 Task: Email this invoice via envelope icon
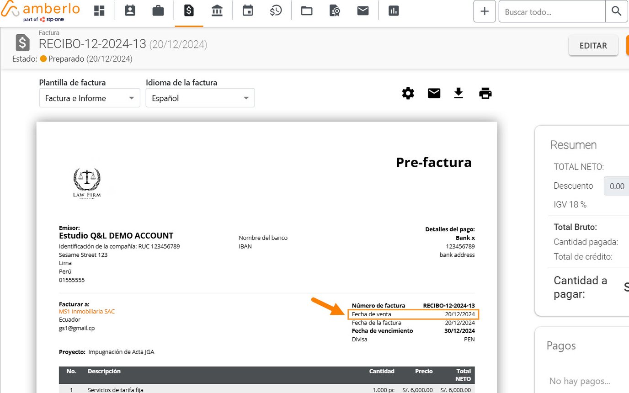click(x=433, y=93)
